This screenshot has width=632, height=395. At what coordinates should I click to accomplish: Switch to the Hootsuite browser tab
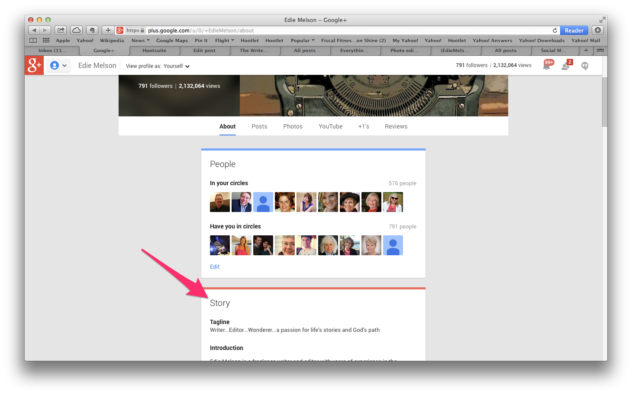pyautogui.click(x=154, y=51)
